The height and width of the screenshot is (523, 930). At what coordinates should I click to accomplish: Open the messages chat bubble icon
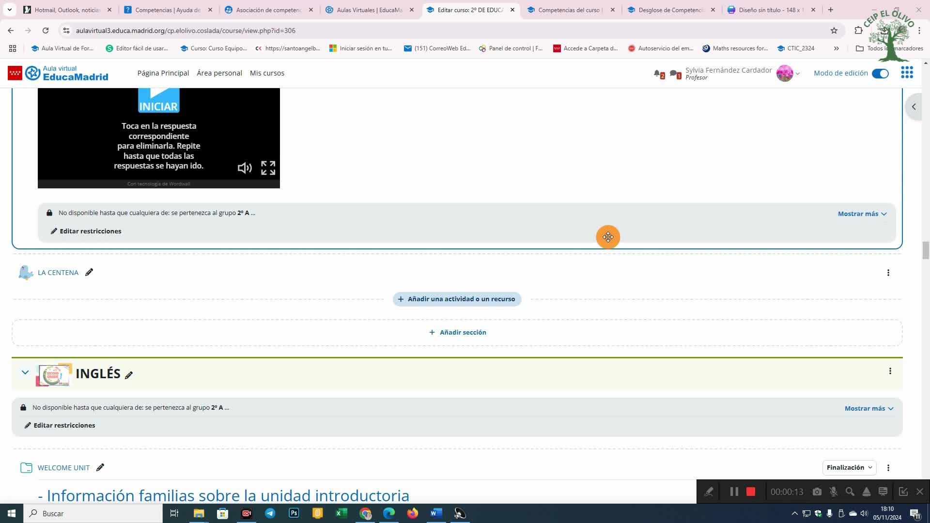point(674,74)
